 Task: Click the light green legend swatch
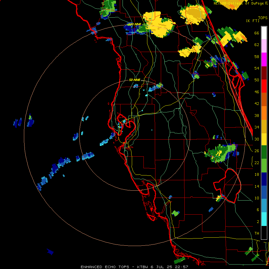tap(264, 166)
